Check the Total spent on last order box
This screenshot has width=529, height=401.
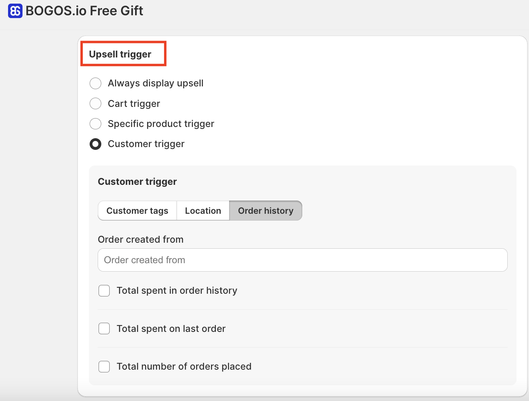pyautogui.click(x=104, y=329)
